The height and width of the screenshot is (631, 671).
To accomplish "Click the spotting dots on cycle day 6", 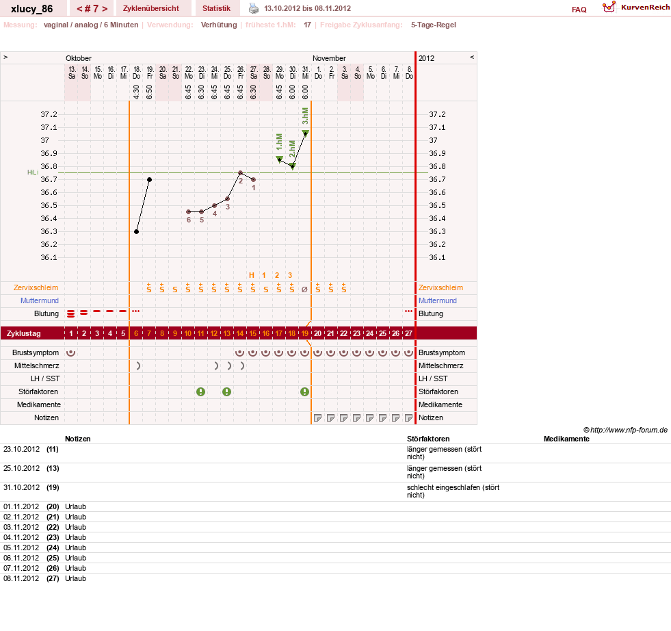I will (136, 311).
